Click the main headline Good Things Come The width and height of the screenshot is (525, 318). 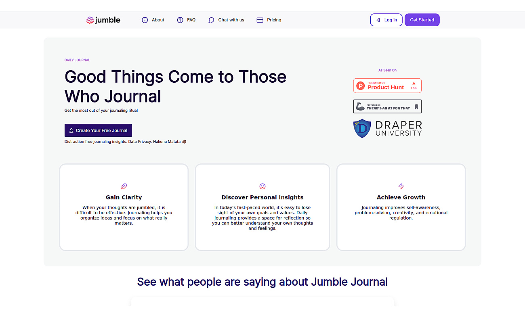(x=175, y=86)
